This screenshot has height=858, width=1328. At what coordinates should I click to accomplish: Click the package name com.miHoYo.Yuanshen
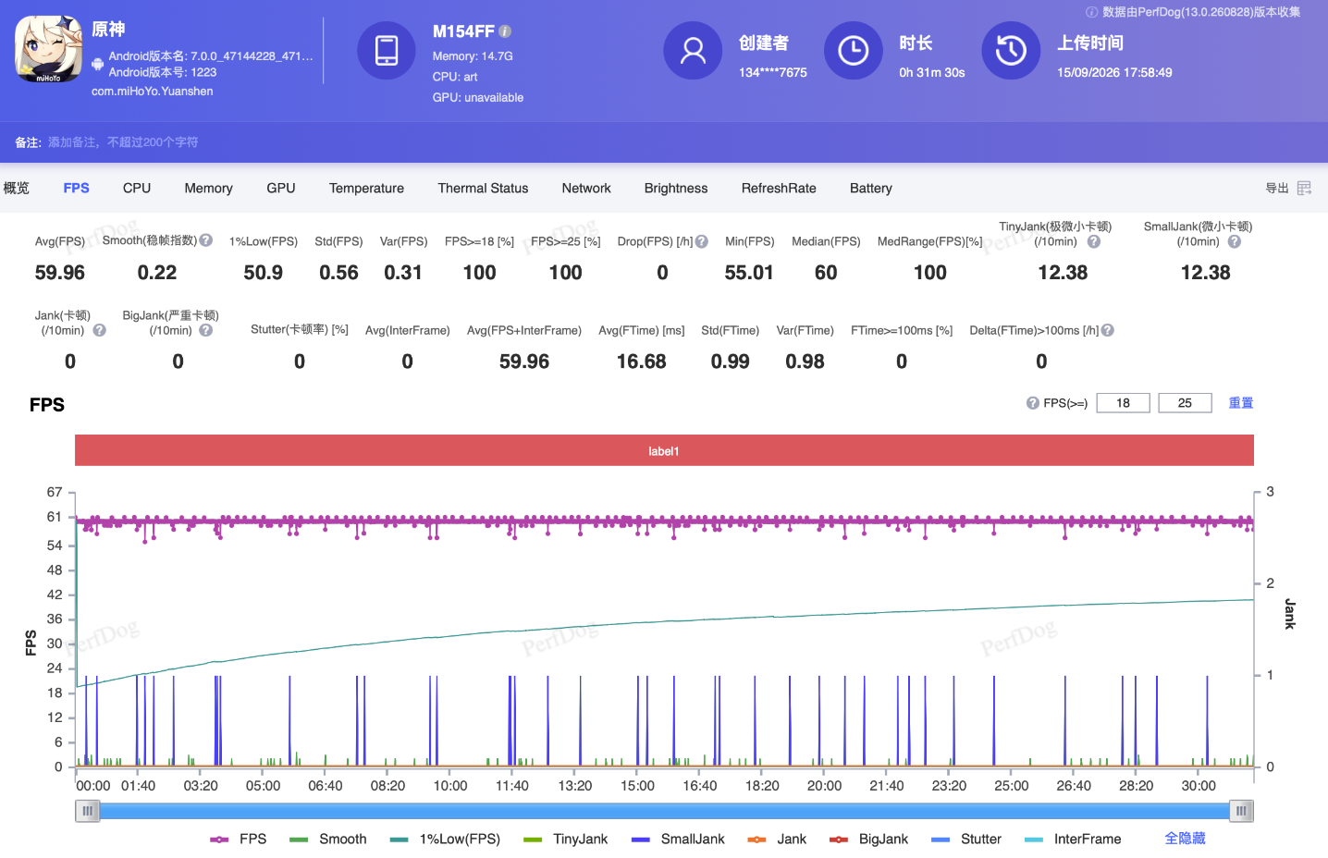click(x=153, y=92)
